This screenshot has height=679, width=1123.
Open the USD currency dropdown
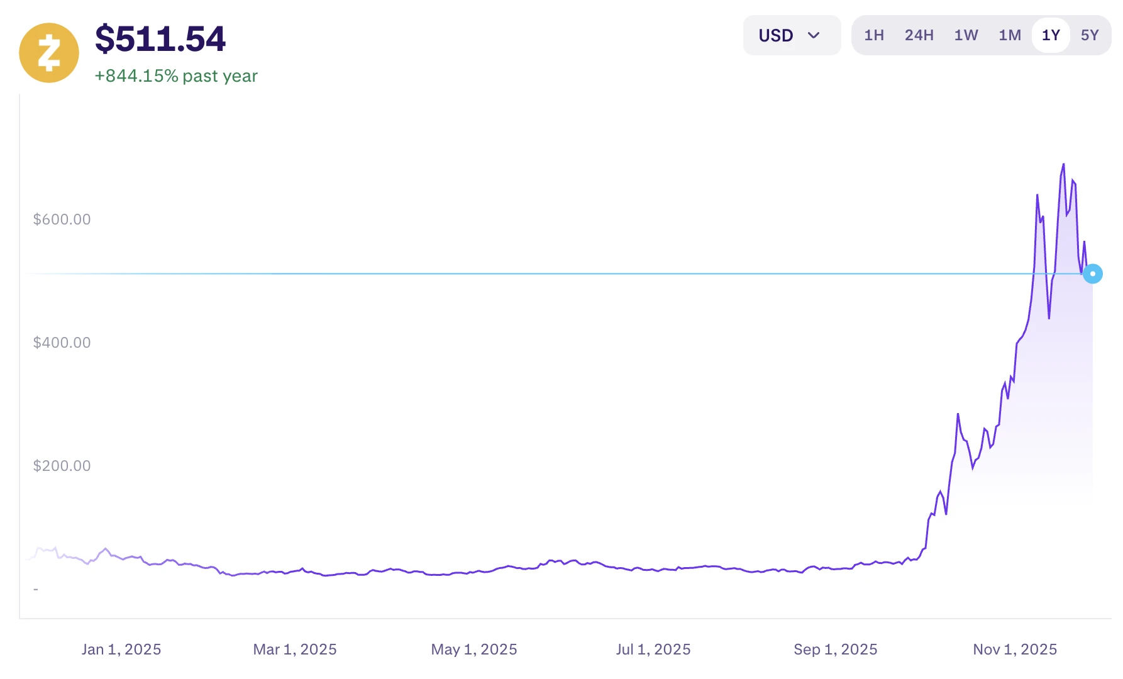coord(791,35)
